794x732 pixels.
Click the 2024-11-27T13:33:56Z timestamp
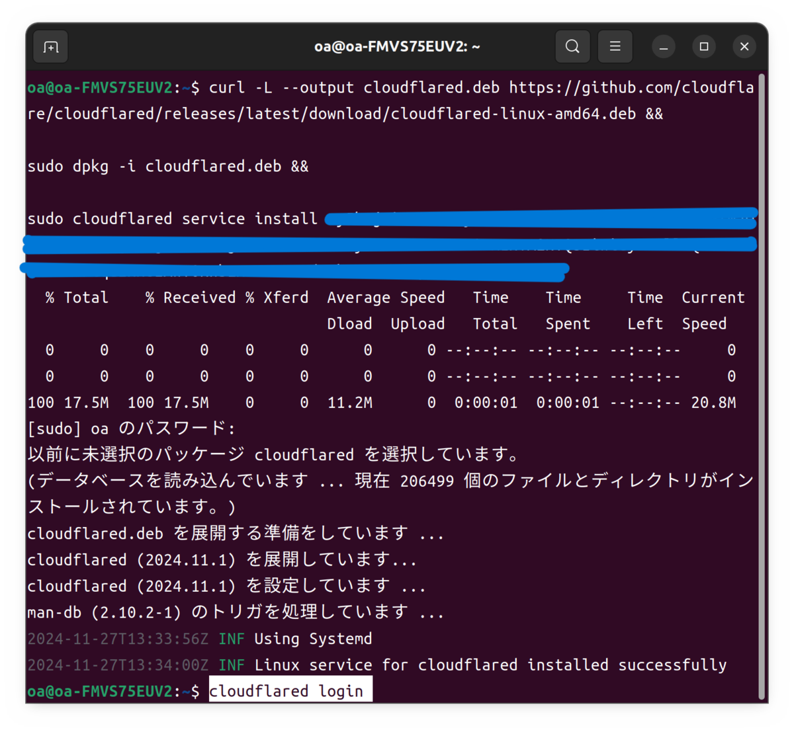(x=118, y=639)
